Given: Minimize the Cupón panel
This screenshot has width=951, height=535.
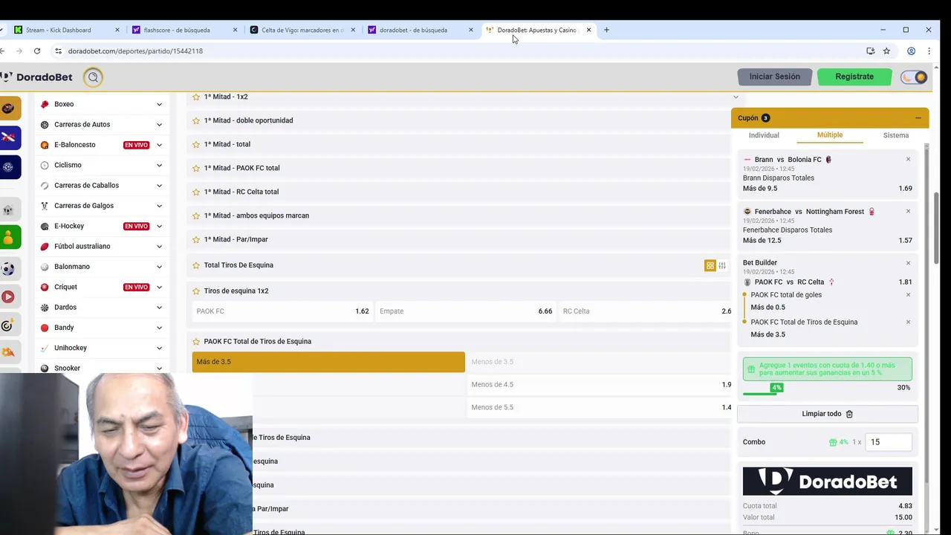Looking at the screenshot, I should [x=918, y=118].
